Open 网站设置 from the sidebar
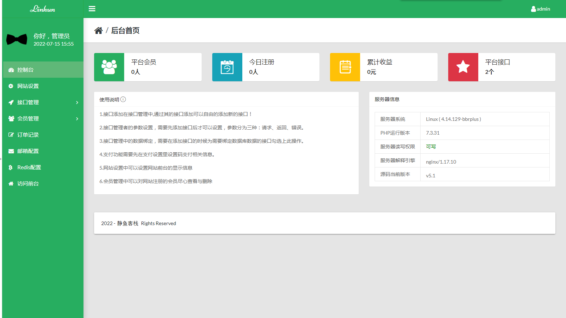The width and height of the screenshot is (566, 318). pyautogui.click(x=28, y=86)
